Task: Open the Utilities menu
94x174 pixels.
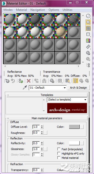Action: click(x=67, y=10)
